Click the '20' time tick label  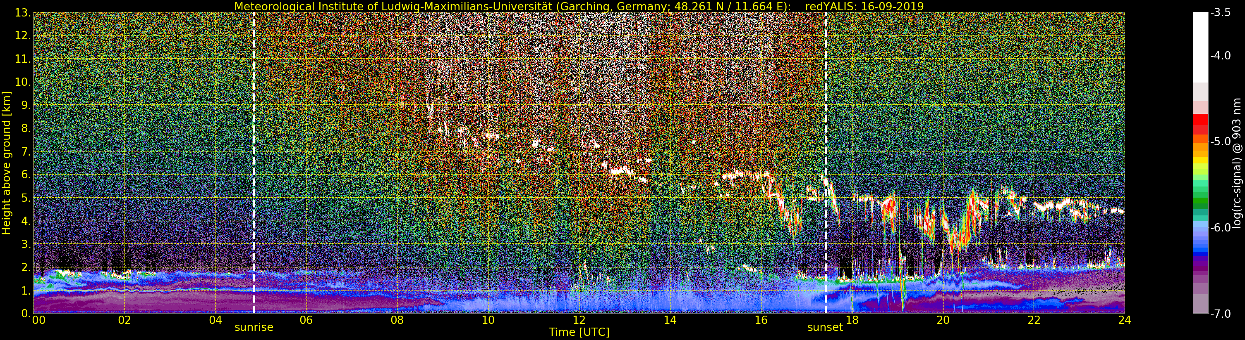(943, 320)
